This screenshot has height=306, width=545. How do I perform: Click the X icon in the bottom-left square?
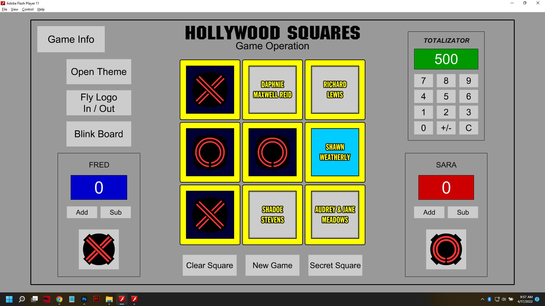210,215
